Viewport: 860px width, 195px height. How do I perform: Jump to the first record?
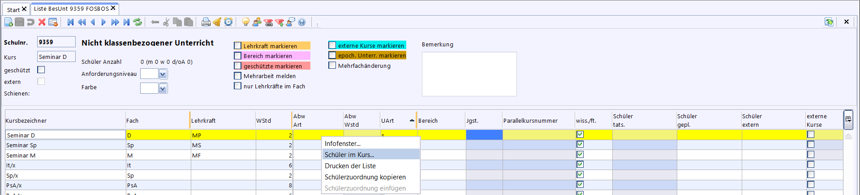(70, 22)
